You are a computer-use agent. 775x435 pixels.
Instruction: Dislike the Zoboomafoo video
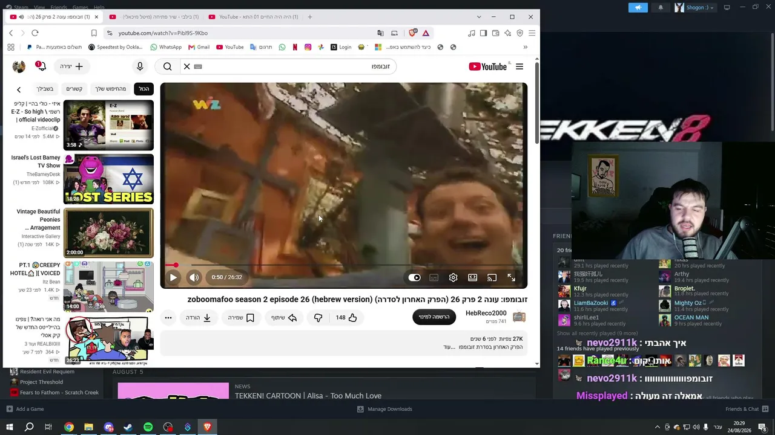coord(318,318)
